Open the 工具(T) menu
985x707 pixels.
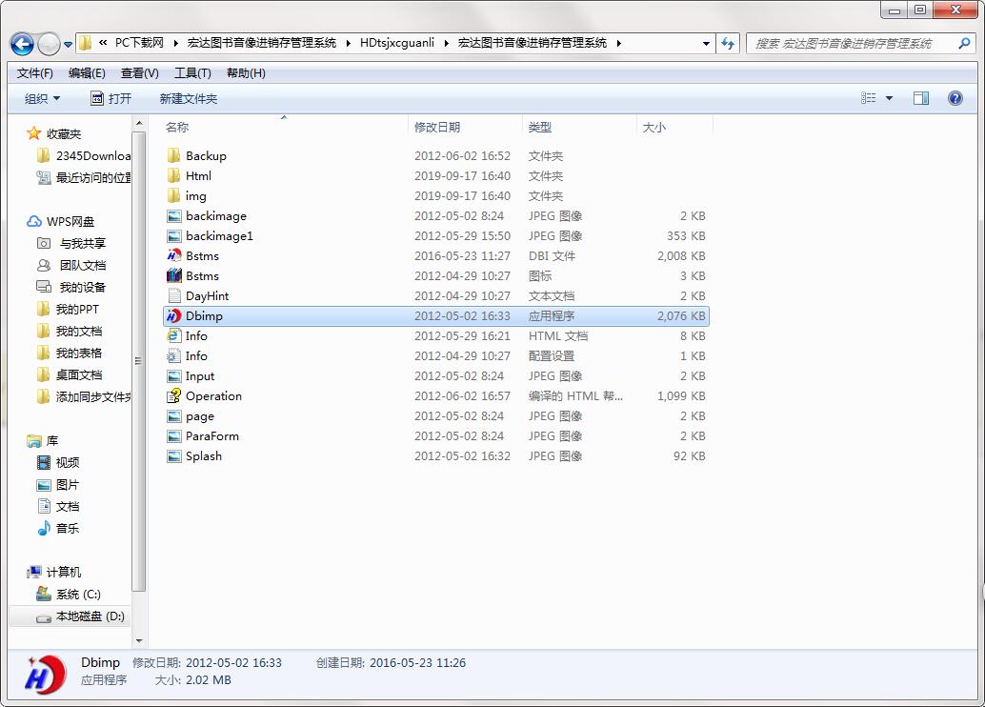coord(192,73)
